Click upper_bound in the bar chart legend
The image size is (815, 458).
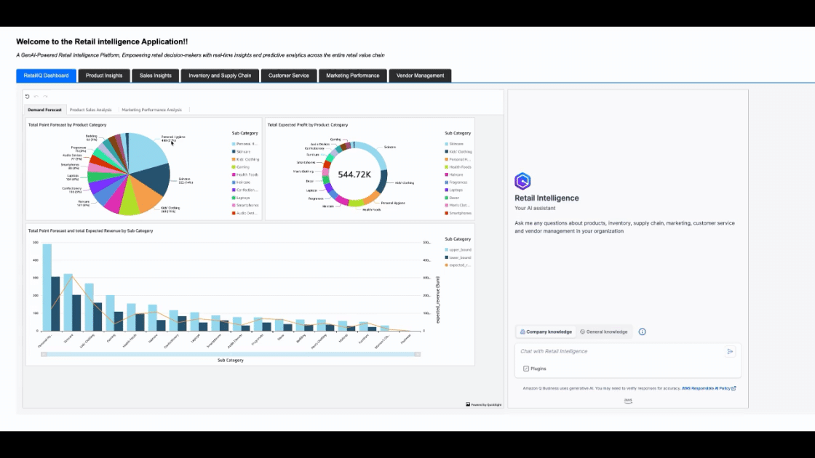point(458,250)
